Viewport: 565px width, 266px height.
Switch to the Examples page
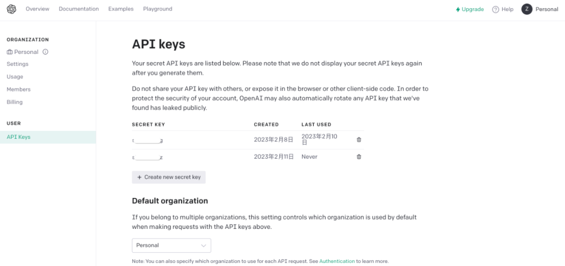(121, 9)
